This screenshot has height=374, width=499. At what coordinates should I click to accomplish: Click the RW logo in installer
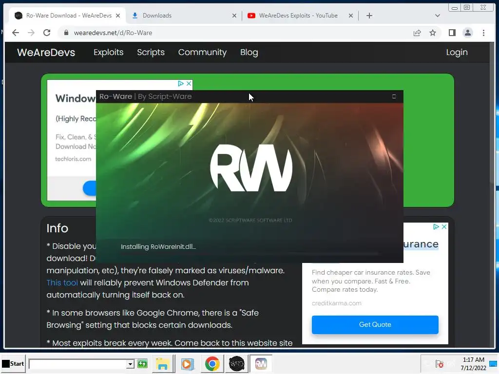coord(251,168)
